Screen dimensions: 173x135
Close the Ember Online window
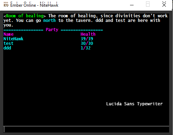(164, 5)
